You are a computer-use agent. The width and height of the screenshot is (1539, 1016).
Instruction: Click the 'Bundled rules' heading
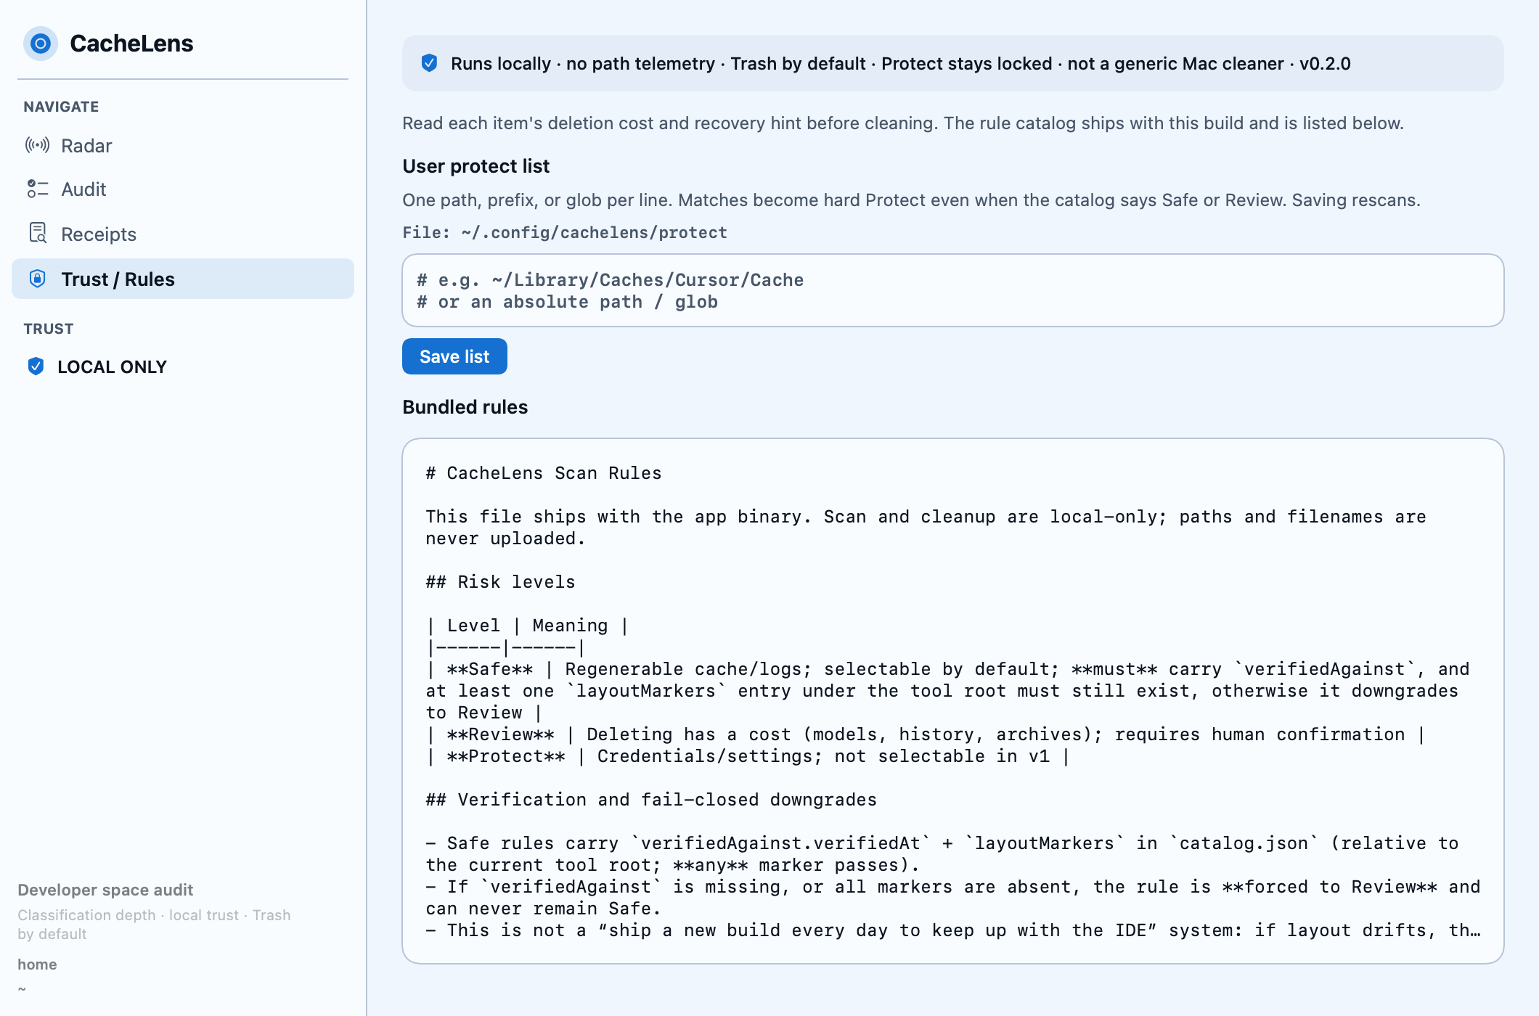tap(465, 407)
